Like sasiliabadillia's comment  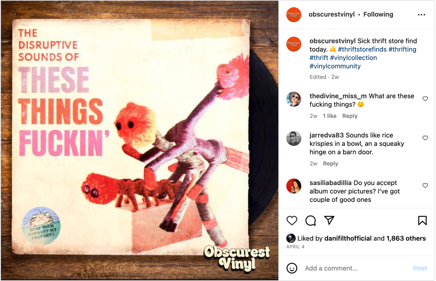425,186
